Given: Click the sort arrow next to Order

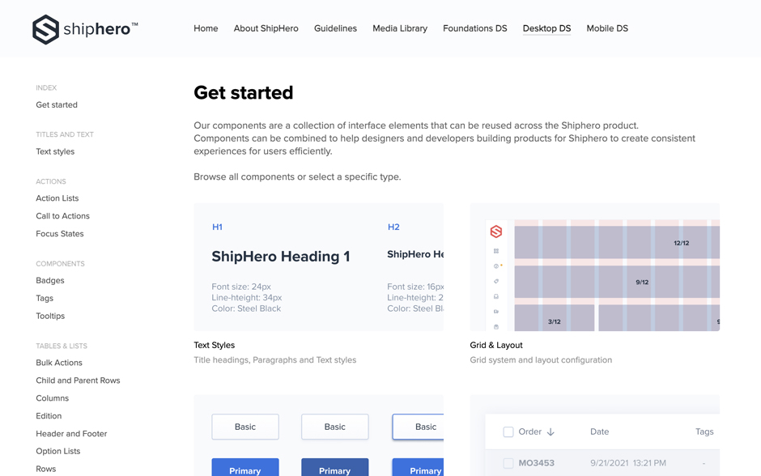Looking at the screenshot, I should [551, 432].
